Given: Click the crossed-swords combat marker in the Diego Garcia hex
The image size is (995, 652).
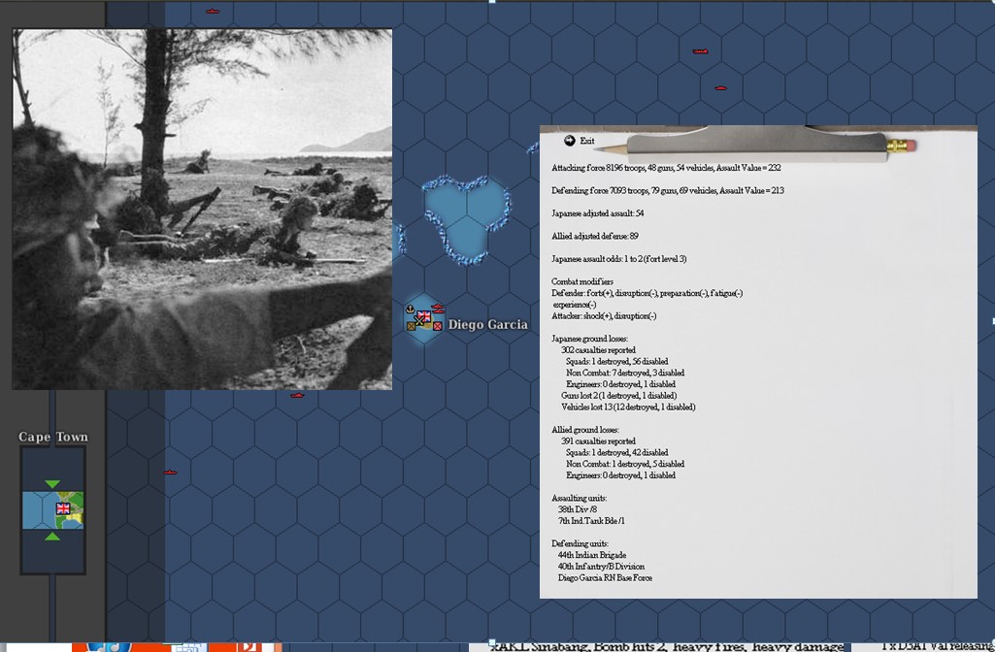Looking at the screenshot, I should 418,320.
